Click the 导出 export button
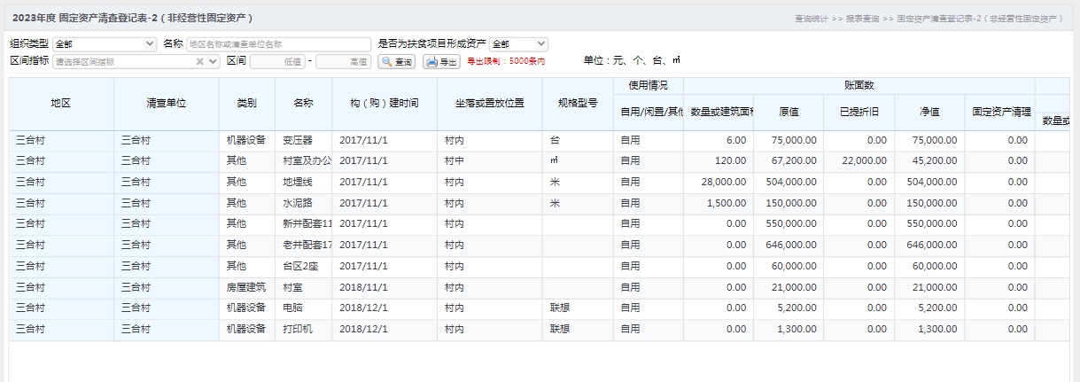 click(x=442, y=62)
